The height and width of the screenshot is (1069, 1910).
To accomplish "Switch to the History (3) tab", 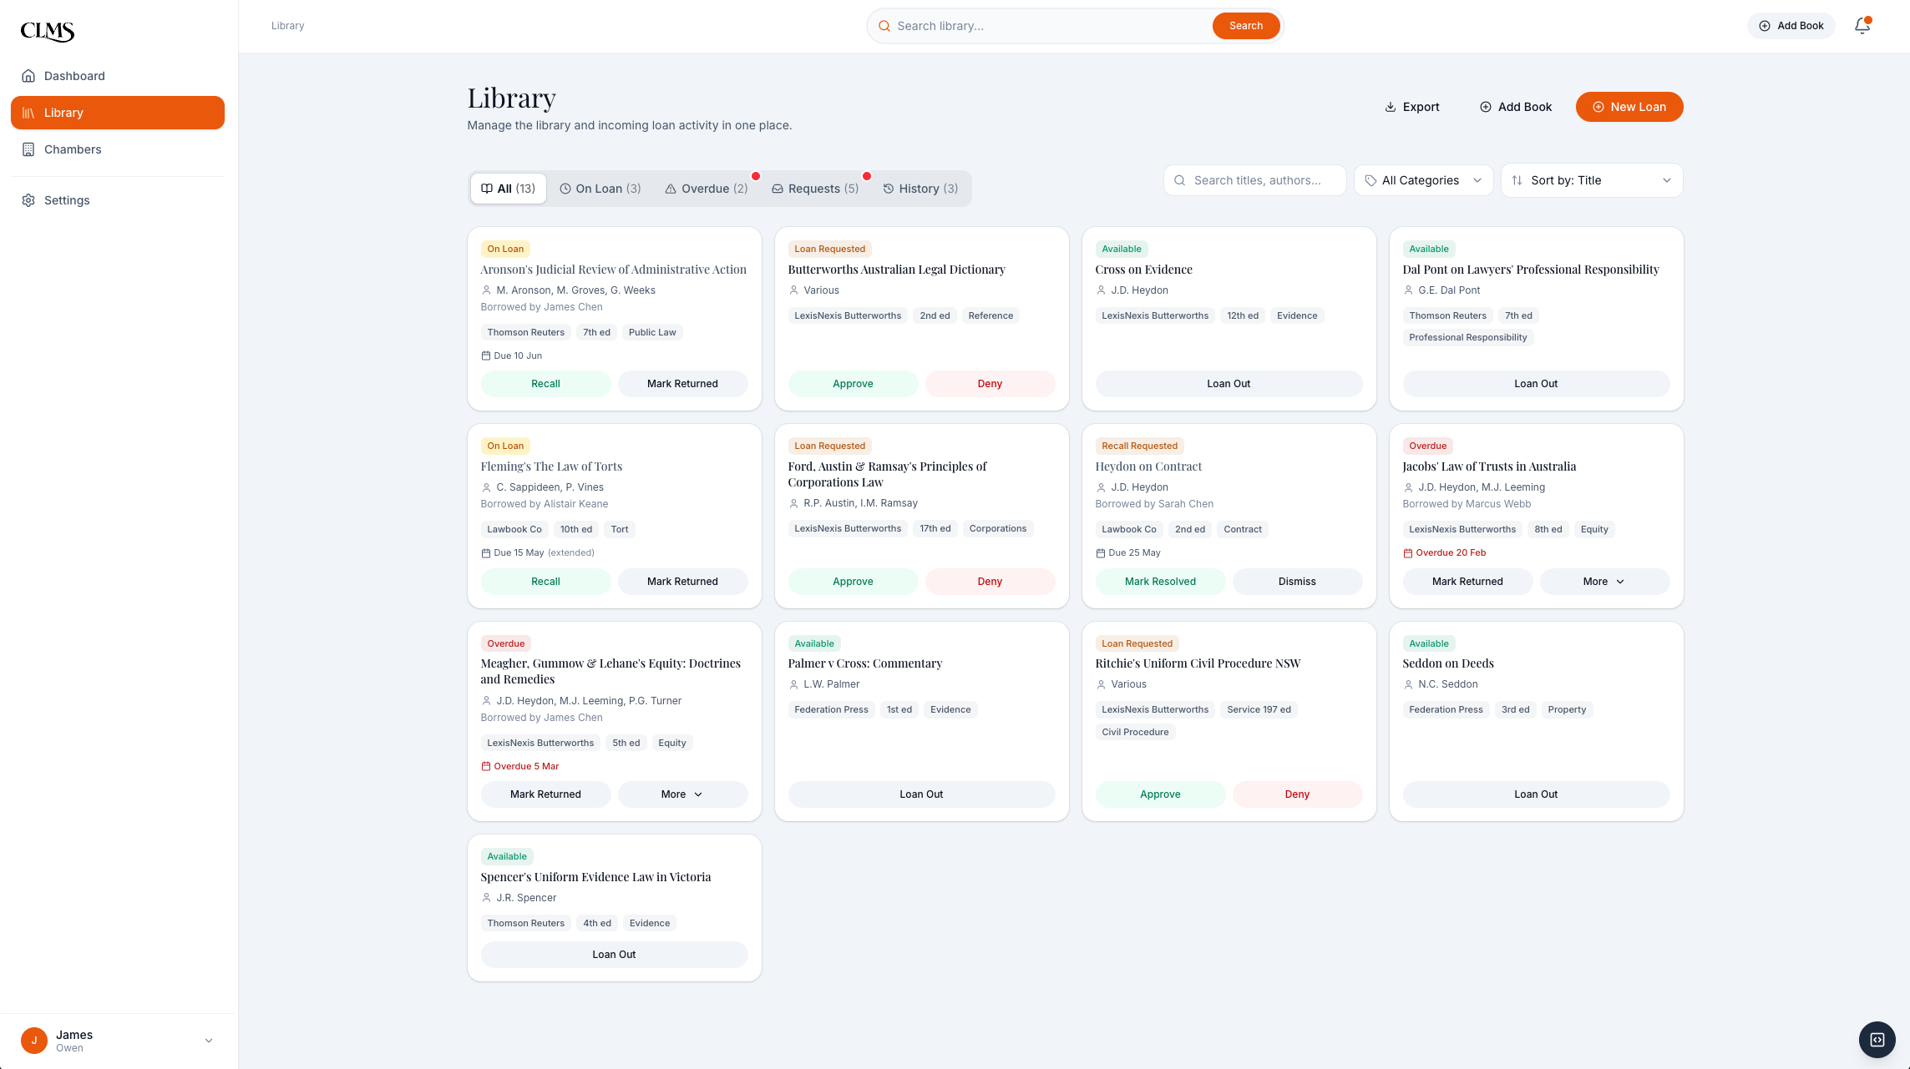I will click(921, 189).
